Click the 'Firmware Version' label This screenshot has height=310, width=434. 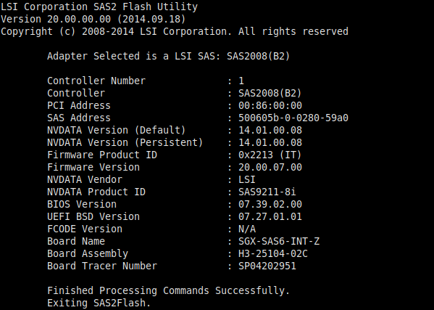[93, 167]
